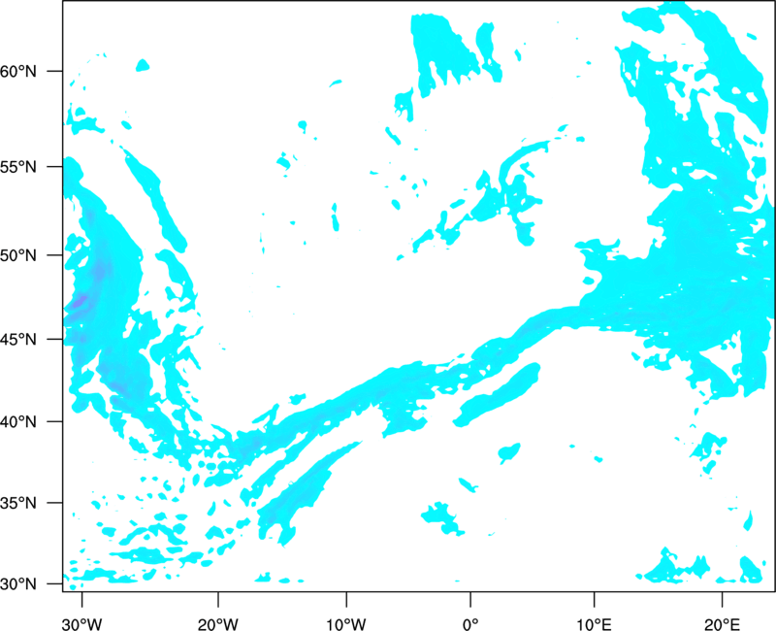Click the 30°N latitude label
Viewport: 776px width, 631px height.
point(18,584)
